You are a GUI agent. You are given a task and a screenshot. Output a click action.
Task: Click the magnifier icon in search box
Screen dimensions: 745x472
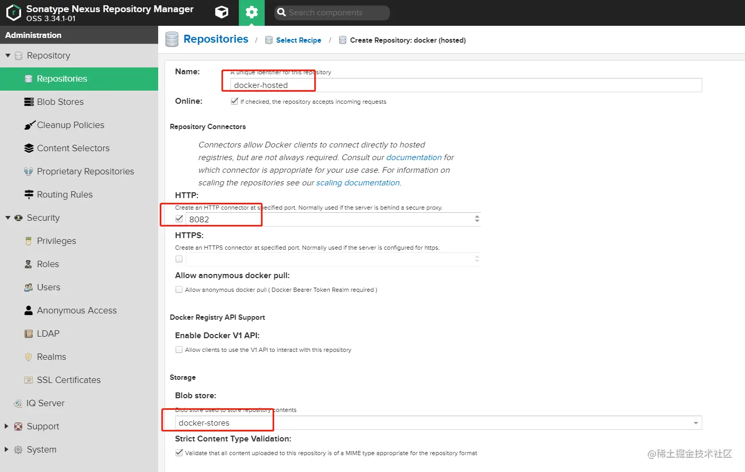coord(282,12)
